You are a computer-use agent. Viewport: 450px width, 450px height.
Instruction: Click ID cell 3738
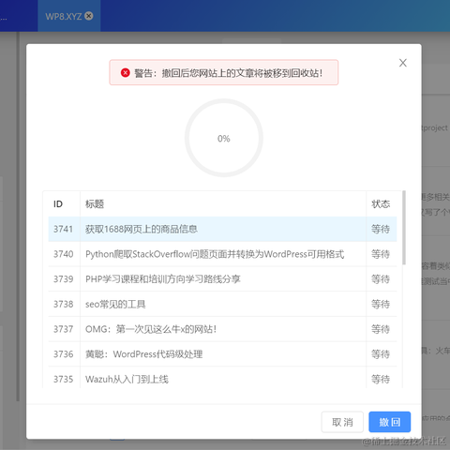pos(63,304)
